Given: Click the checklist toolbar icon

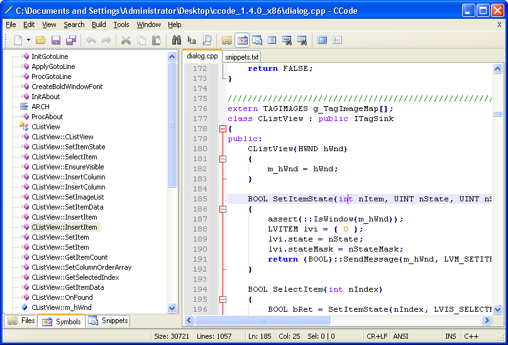Looking at the screenshot, I should coord(337,40).
